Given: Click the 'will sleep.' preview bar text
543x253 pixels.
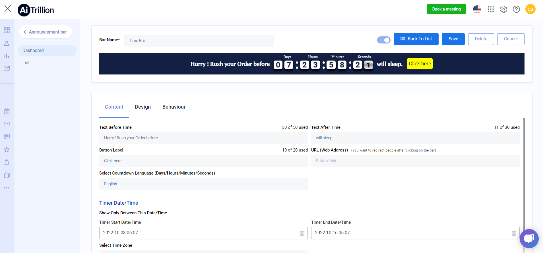Looking at the screenshot, I should [x=389, y=64].
